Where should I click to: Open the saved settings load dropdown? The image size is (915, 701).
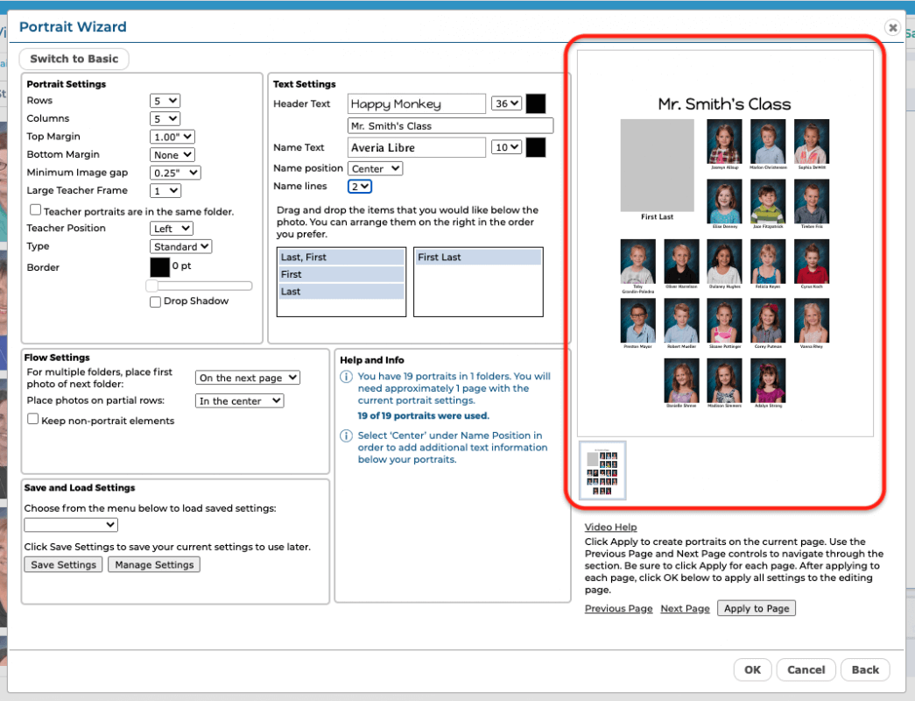click(x=71, y=525)
